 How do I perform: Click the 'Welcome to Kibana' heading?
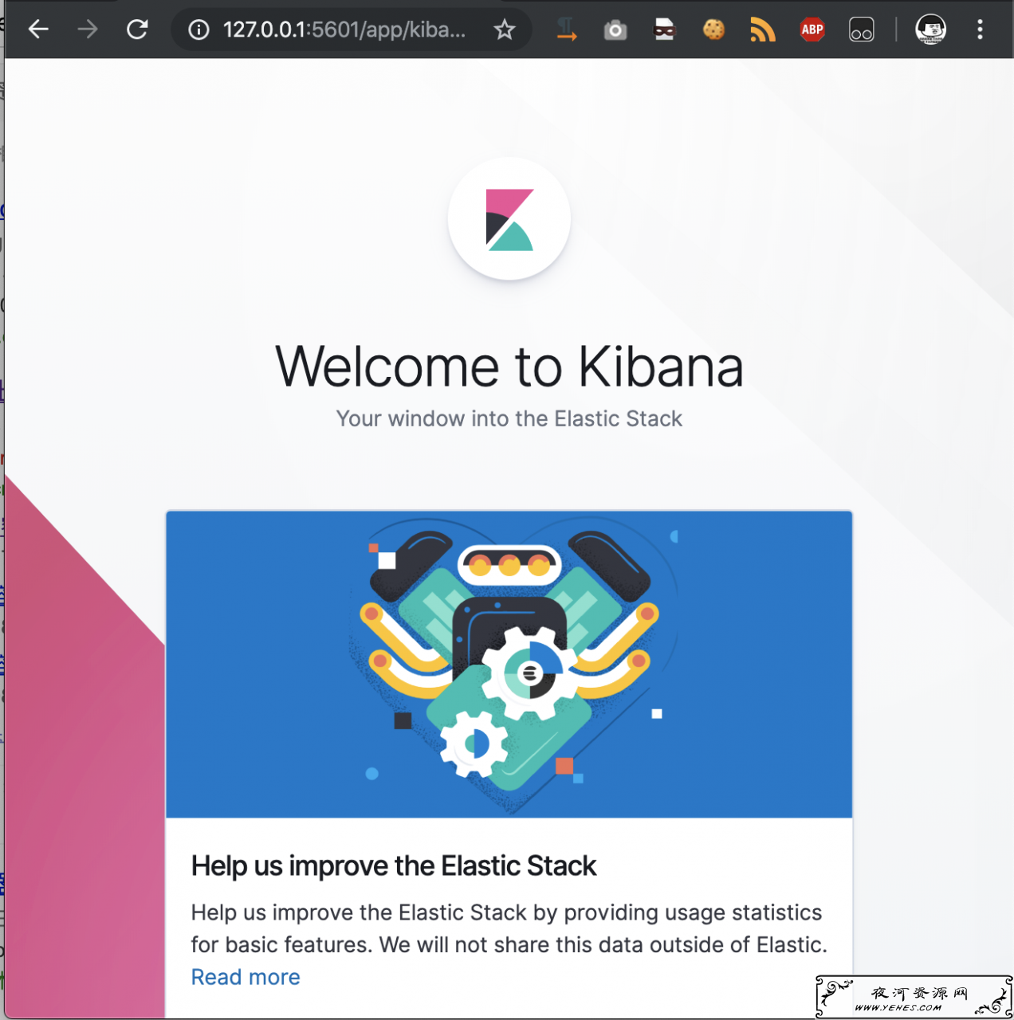pyautogui.click(x=509, y=367)
